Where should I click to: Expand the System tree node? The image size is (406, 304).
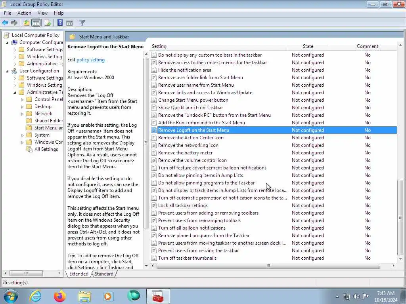pyautogui.click(x=23, y=135)
